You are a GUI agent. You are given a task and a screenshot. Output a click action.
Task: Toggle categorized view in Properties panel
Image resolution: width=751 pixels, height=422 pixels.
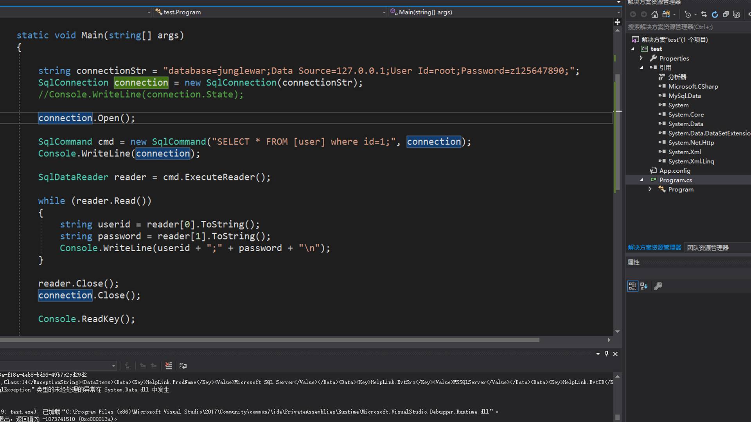pyautogui.click(x=632, y=286)
